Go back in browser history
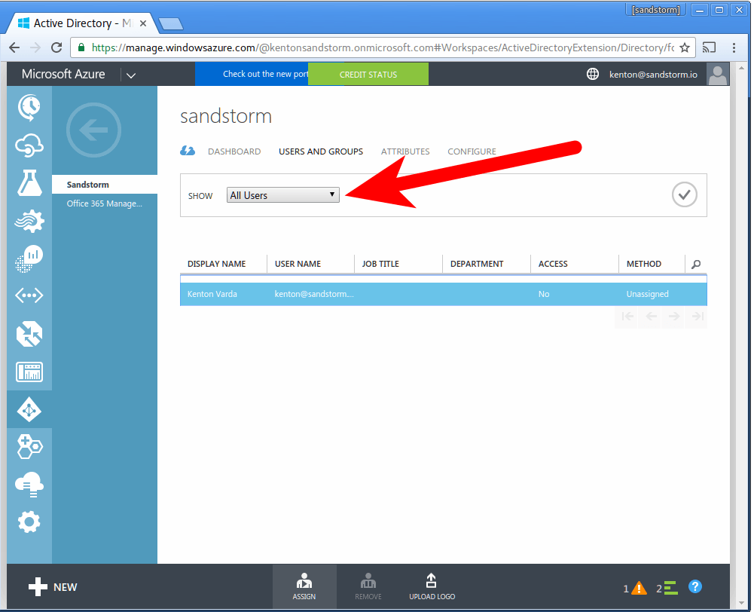 14,47
